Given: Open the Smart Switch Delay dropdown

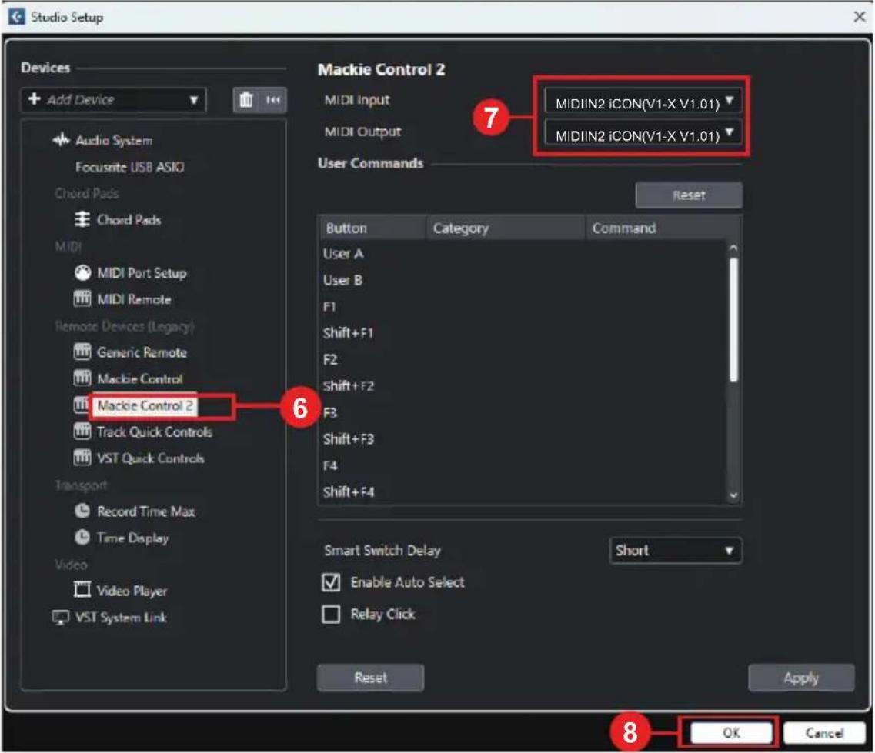Looking at the screenshot, I should pos(676,551).
